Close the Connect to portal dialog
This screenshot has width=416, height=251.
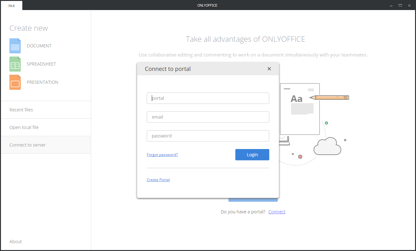tap(269, 69)
